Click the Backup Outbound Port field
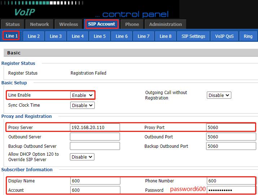 point(231,146)
